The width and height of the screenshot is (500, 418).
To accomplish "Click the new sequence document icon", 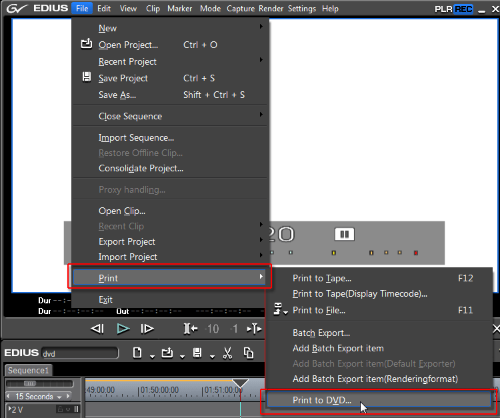I will [x=137, y=353].
